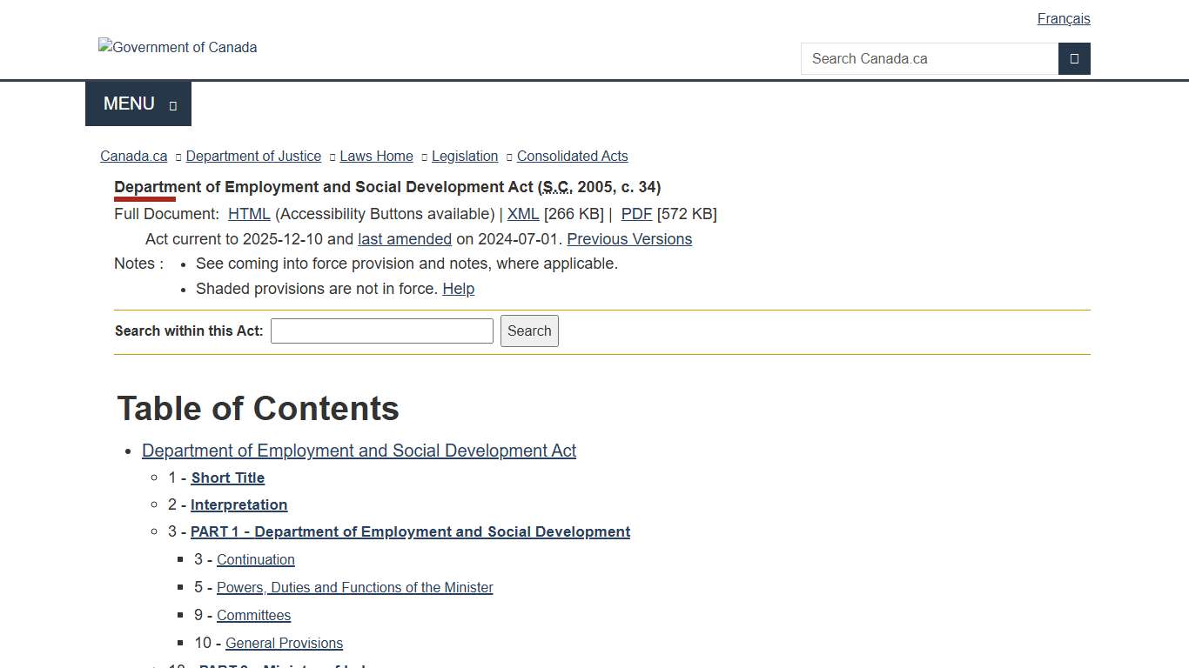Click the search magnifier icon
1189x668 pixels.
click(x=1074, y=58)
